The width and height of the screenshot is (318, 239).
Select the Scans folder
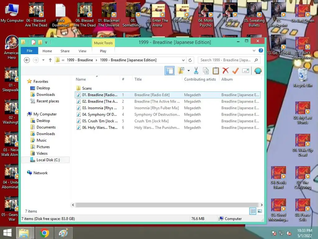tap(87, 88)
